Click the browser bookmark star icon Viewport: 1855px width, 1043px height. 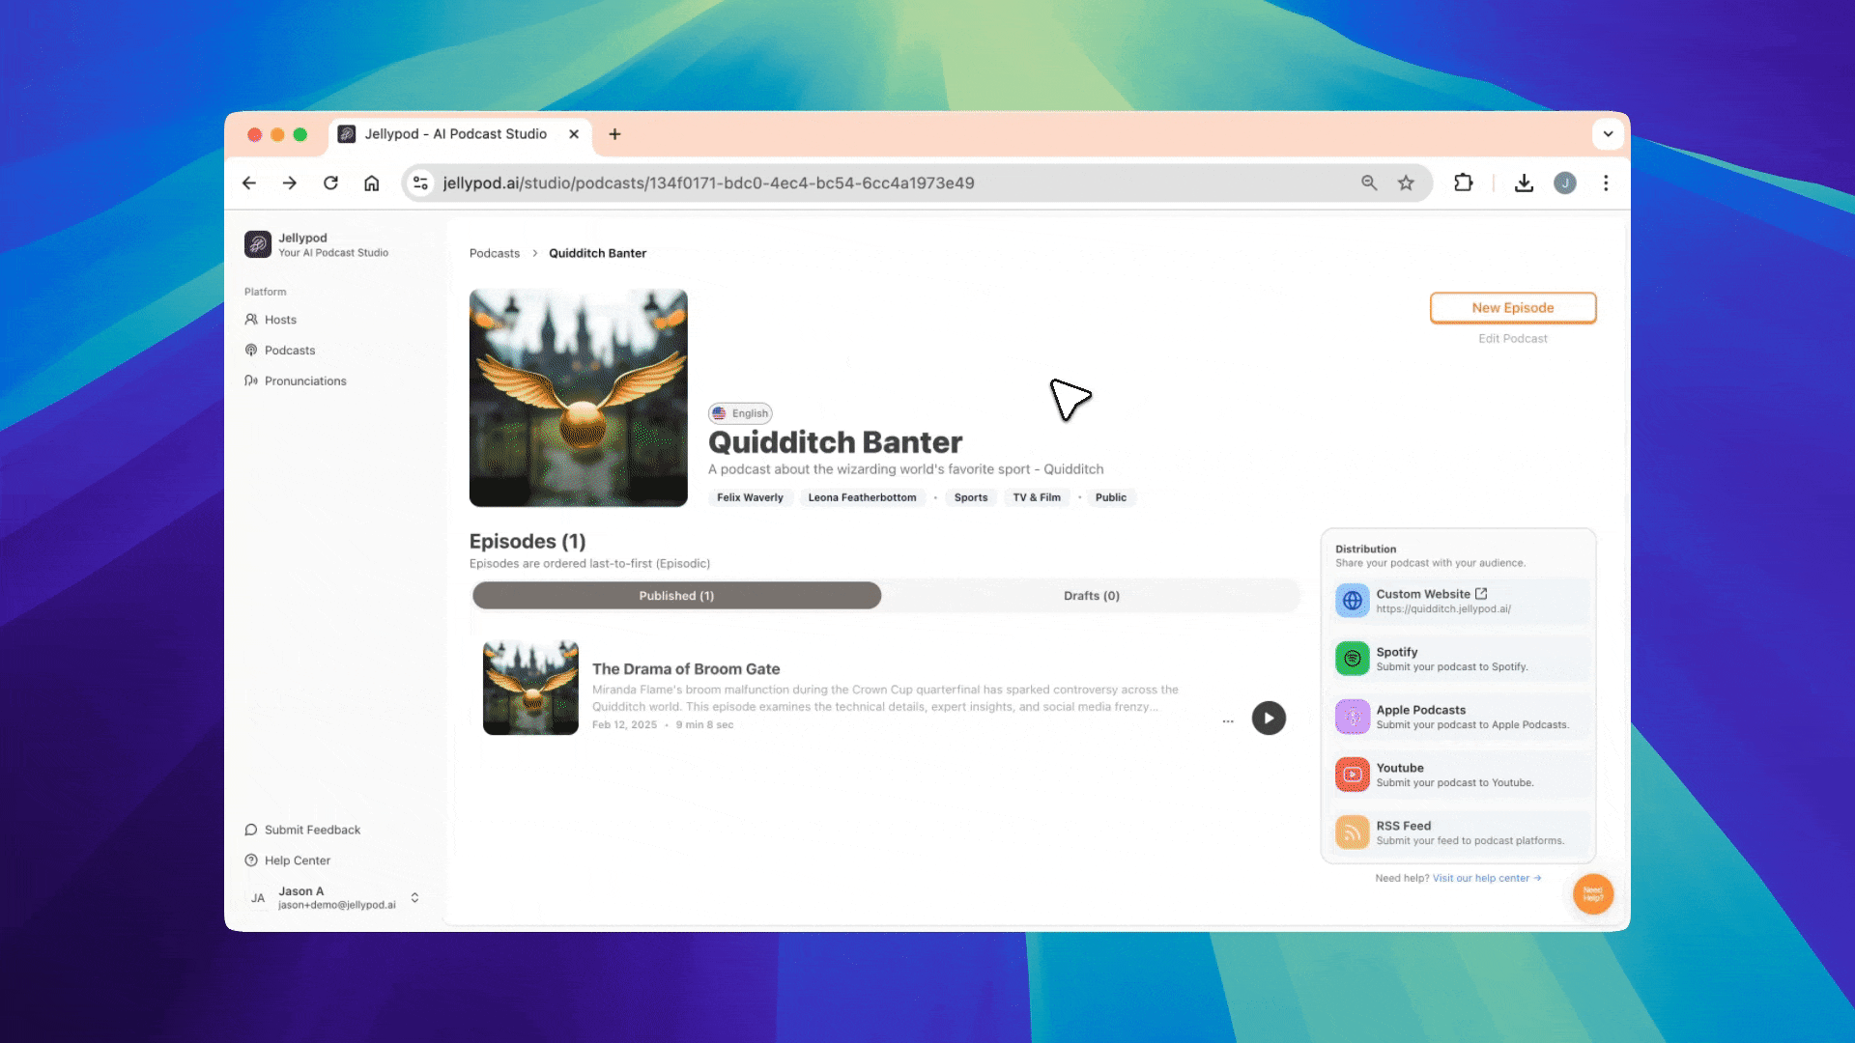pos(1407,183)
